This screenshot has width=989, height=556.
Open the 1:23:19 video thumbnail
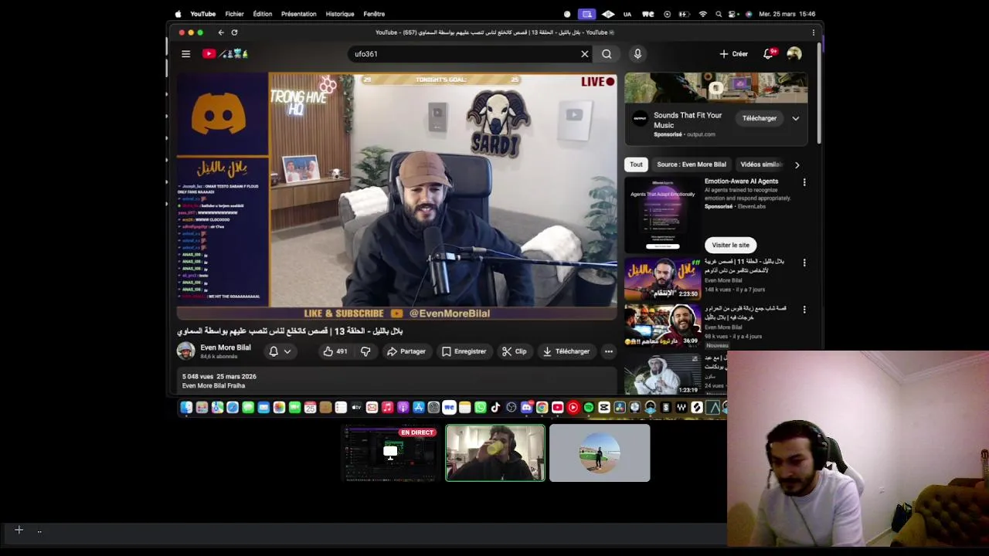[662, 374]
